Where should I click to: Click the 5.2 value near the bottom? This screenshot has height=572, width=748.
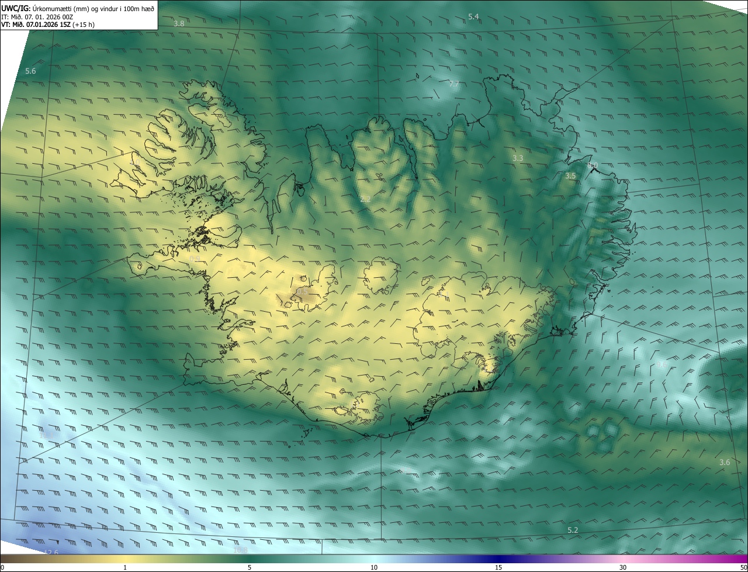coord(573,530)
